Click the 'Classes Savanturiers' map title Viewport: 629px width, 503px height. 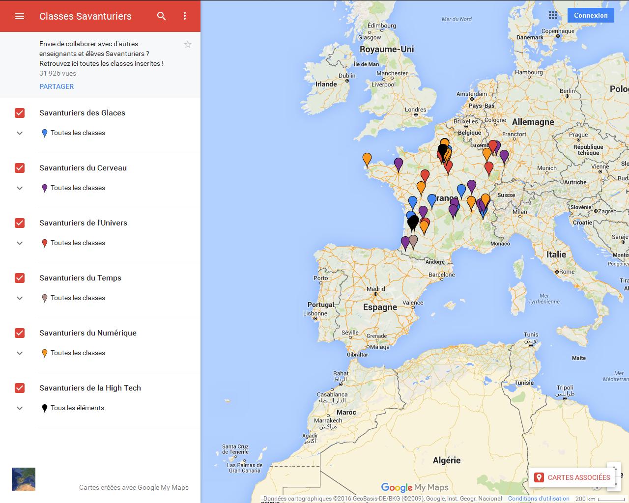[x=86, y=16]
